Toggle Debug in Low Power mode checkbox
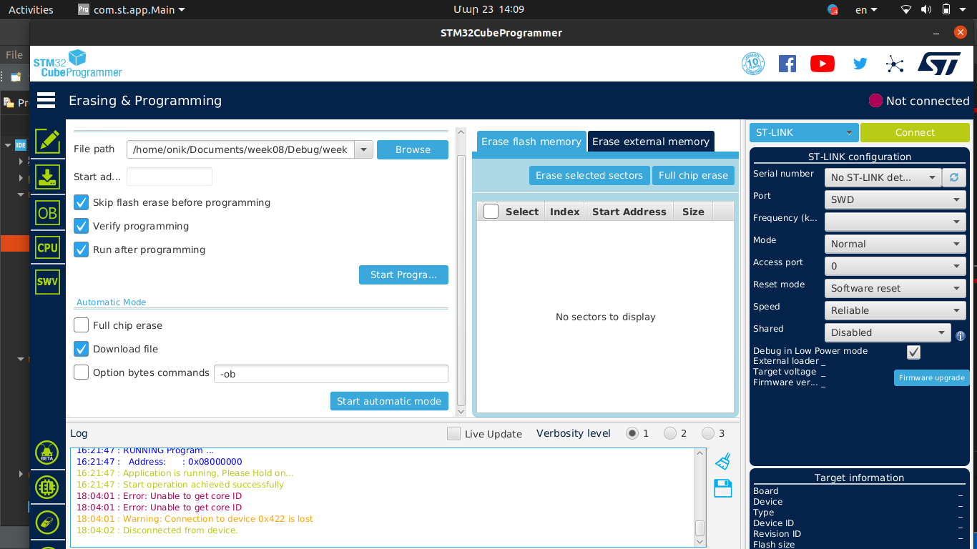 (913, 352)
